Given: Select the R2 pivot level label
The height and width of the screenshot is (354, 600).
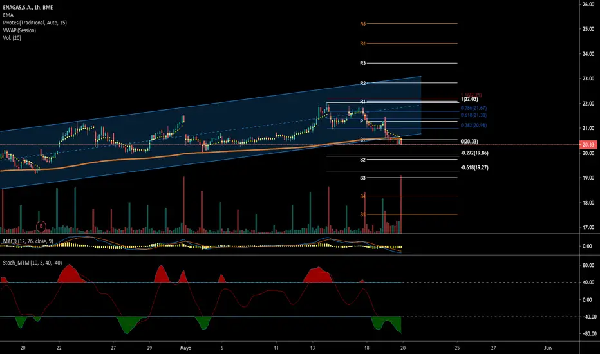Looking at the screenshot, I should (362, 83).
